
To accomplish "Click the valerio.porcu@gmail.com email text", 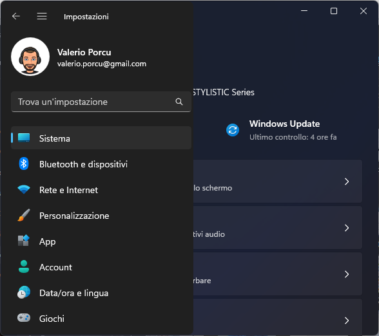I will 102,64.
